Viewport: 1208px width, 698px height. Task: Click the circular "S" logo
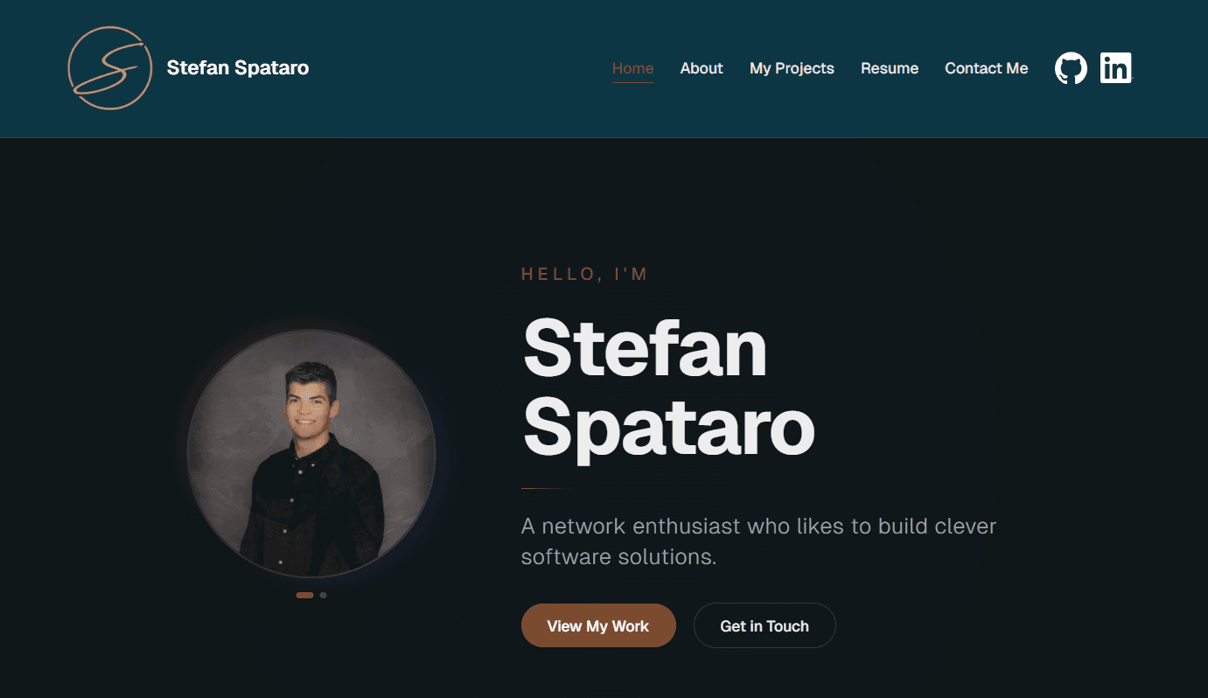click(x=110, y=69)
